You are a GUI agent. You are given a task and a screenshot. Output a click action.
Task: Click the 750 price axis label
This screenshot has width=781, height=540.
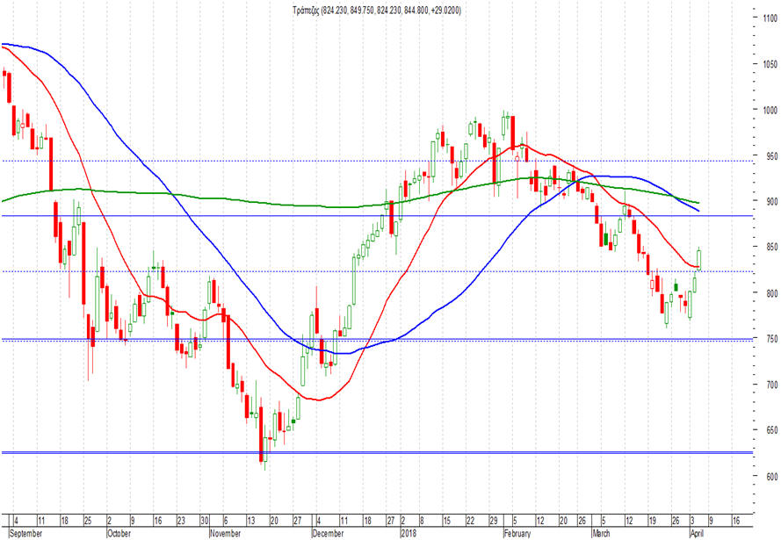[771, 339]
